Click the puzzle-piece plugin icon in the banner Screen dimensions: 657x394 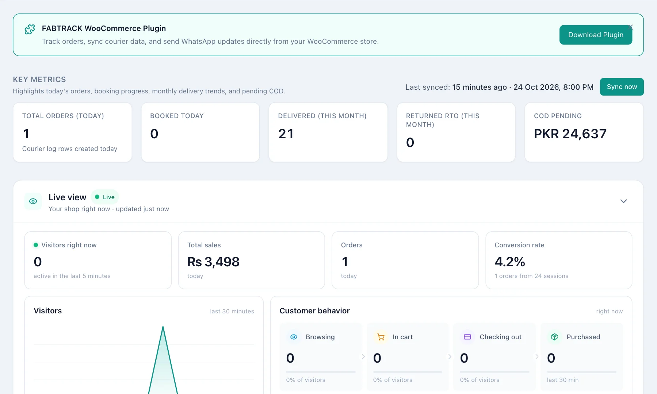(30, 29)
